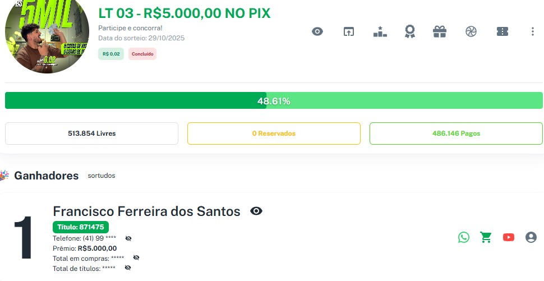This screenshot has height=281, width=544.
Task: Reveal the hidden Total em compras
Action: [x=136, y=257]
